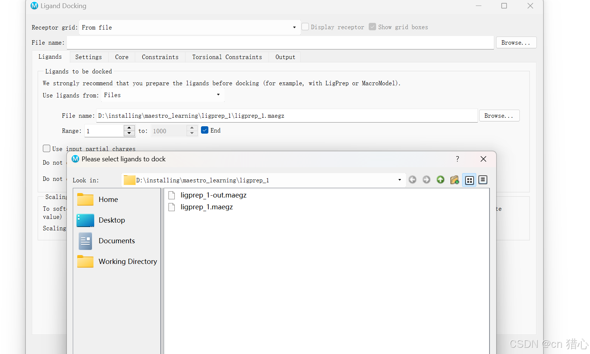Select file ligprep_1.maegz

tap(207, 207)
